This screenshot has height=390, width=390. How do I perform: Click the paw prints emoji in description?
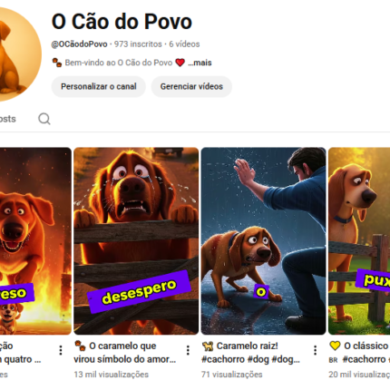point(57,63)
